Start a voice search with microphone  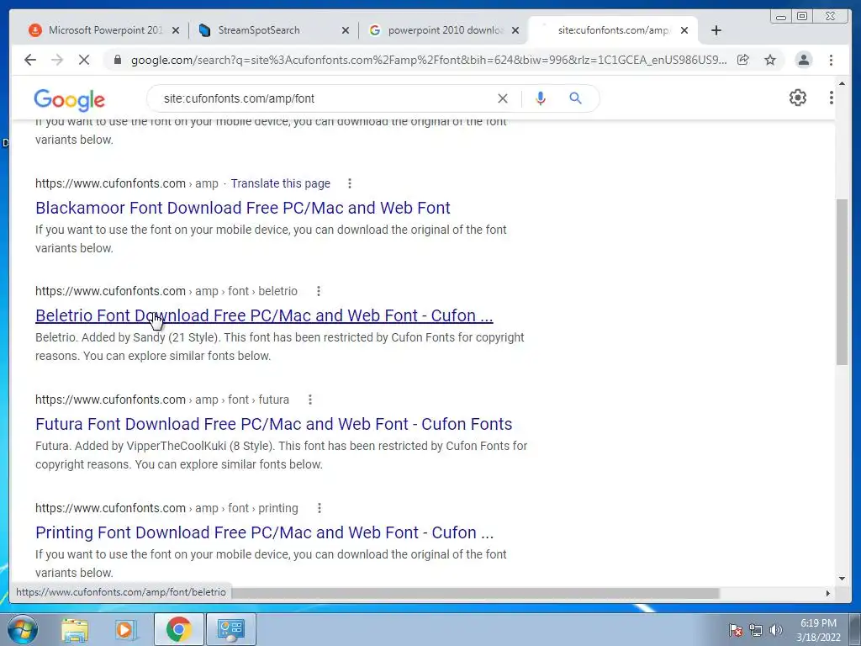(541, 98)
